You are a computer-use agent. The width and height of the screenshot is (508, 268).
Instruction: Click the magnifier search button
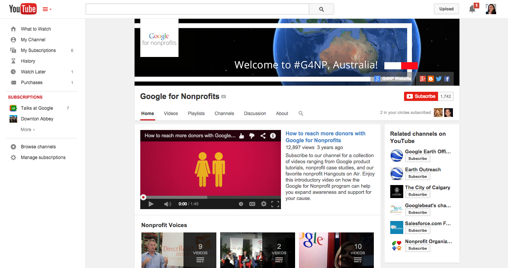[321, 9]
